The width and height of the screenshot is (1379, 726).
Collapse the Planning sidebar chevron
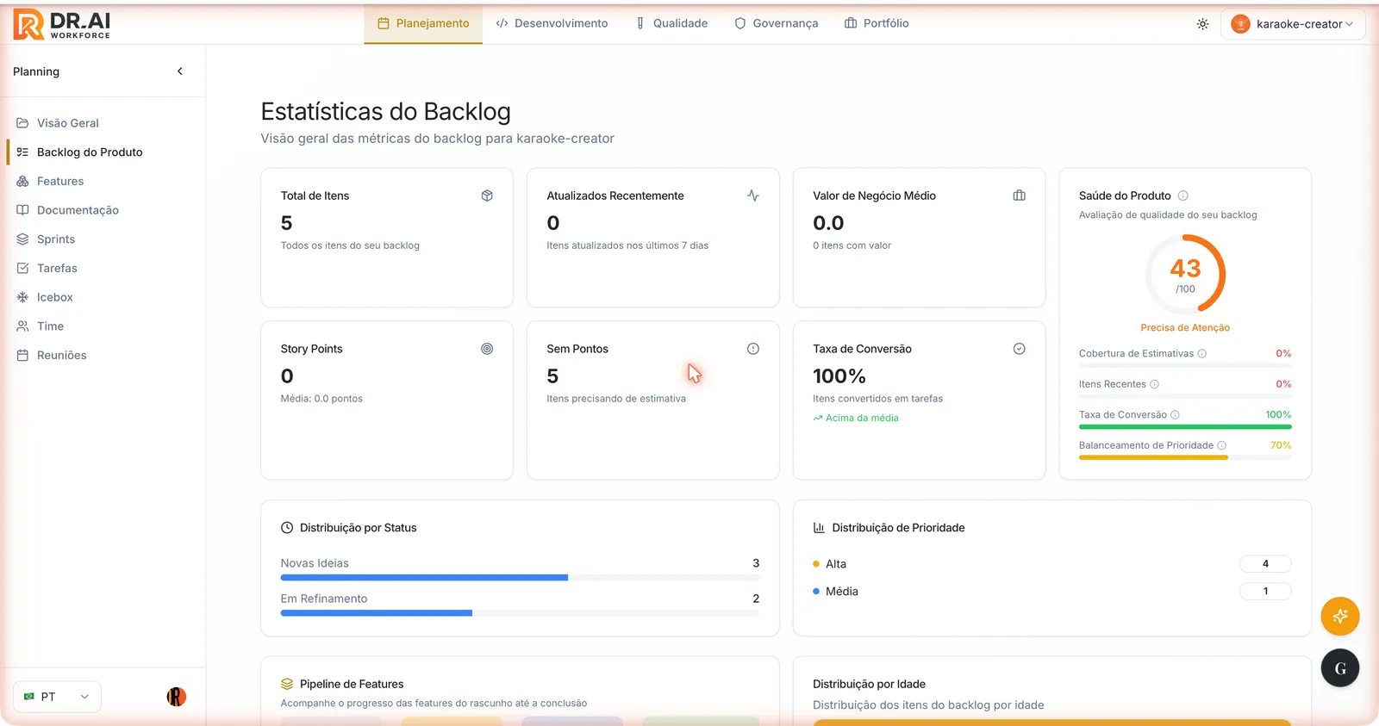tap(180, 71)
